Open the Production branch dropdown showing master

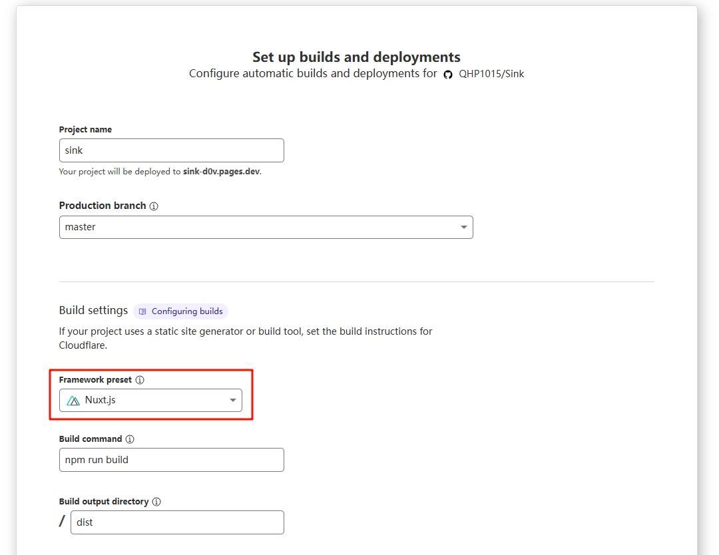tap(266, 227)
